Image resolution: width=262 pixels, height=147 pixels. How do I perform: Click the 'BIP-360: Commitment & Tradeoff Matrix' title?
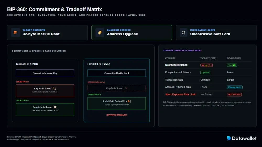(x=54, y=9)
